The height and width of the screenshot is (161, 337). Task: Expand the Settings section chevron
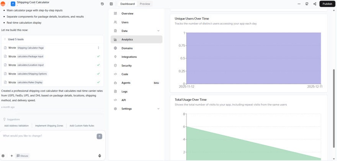click(x=159, y=109)
